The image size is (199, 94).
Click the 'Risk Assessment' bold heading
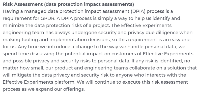[x=23, y=4]
